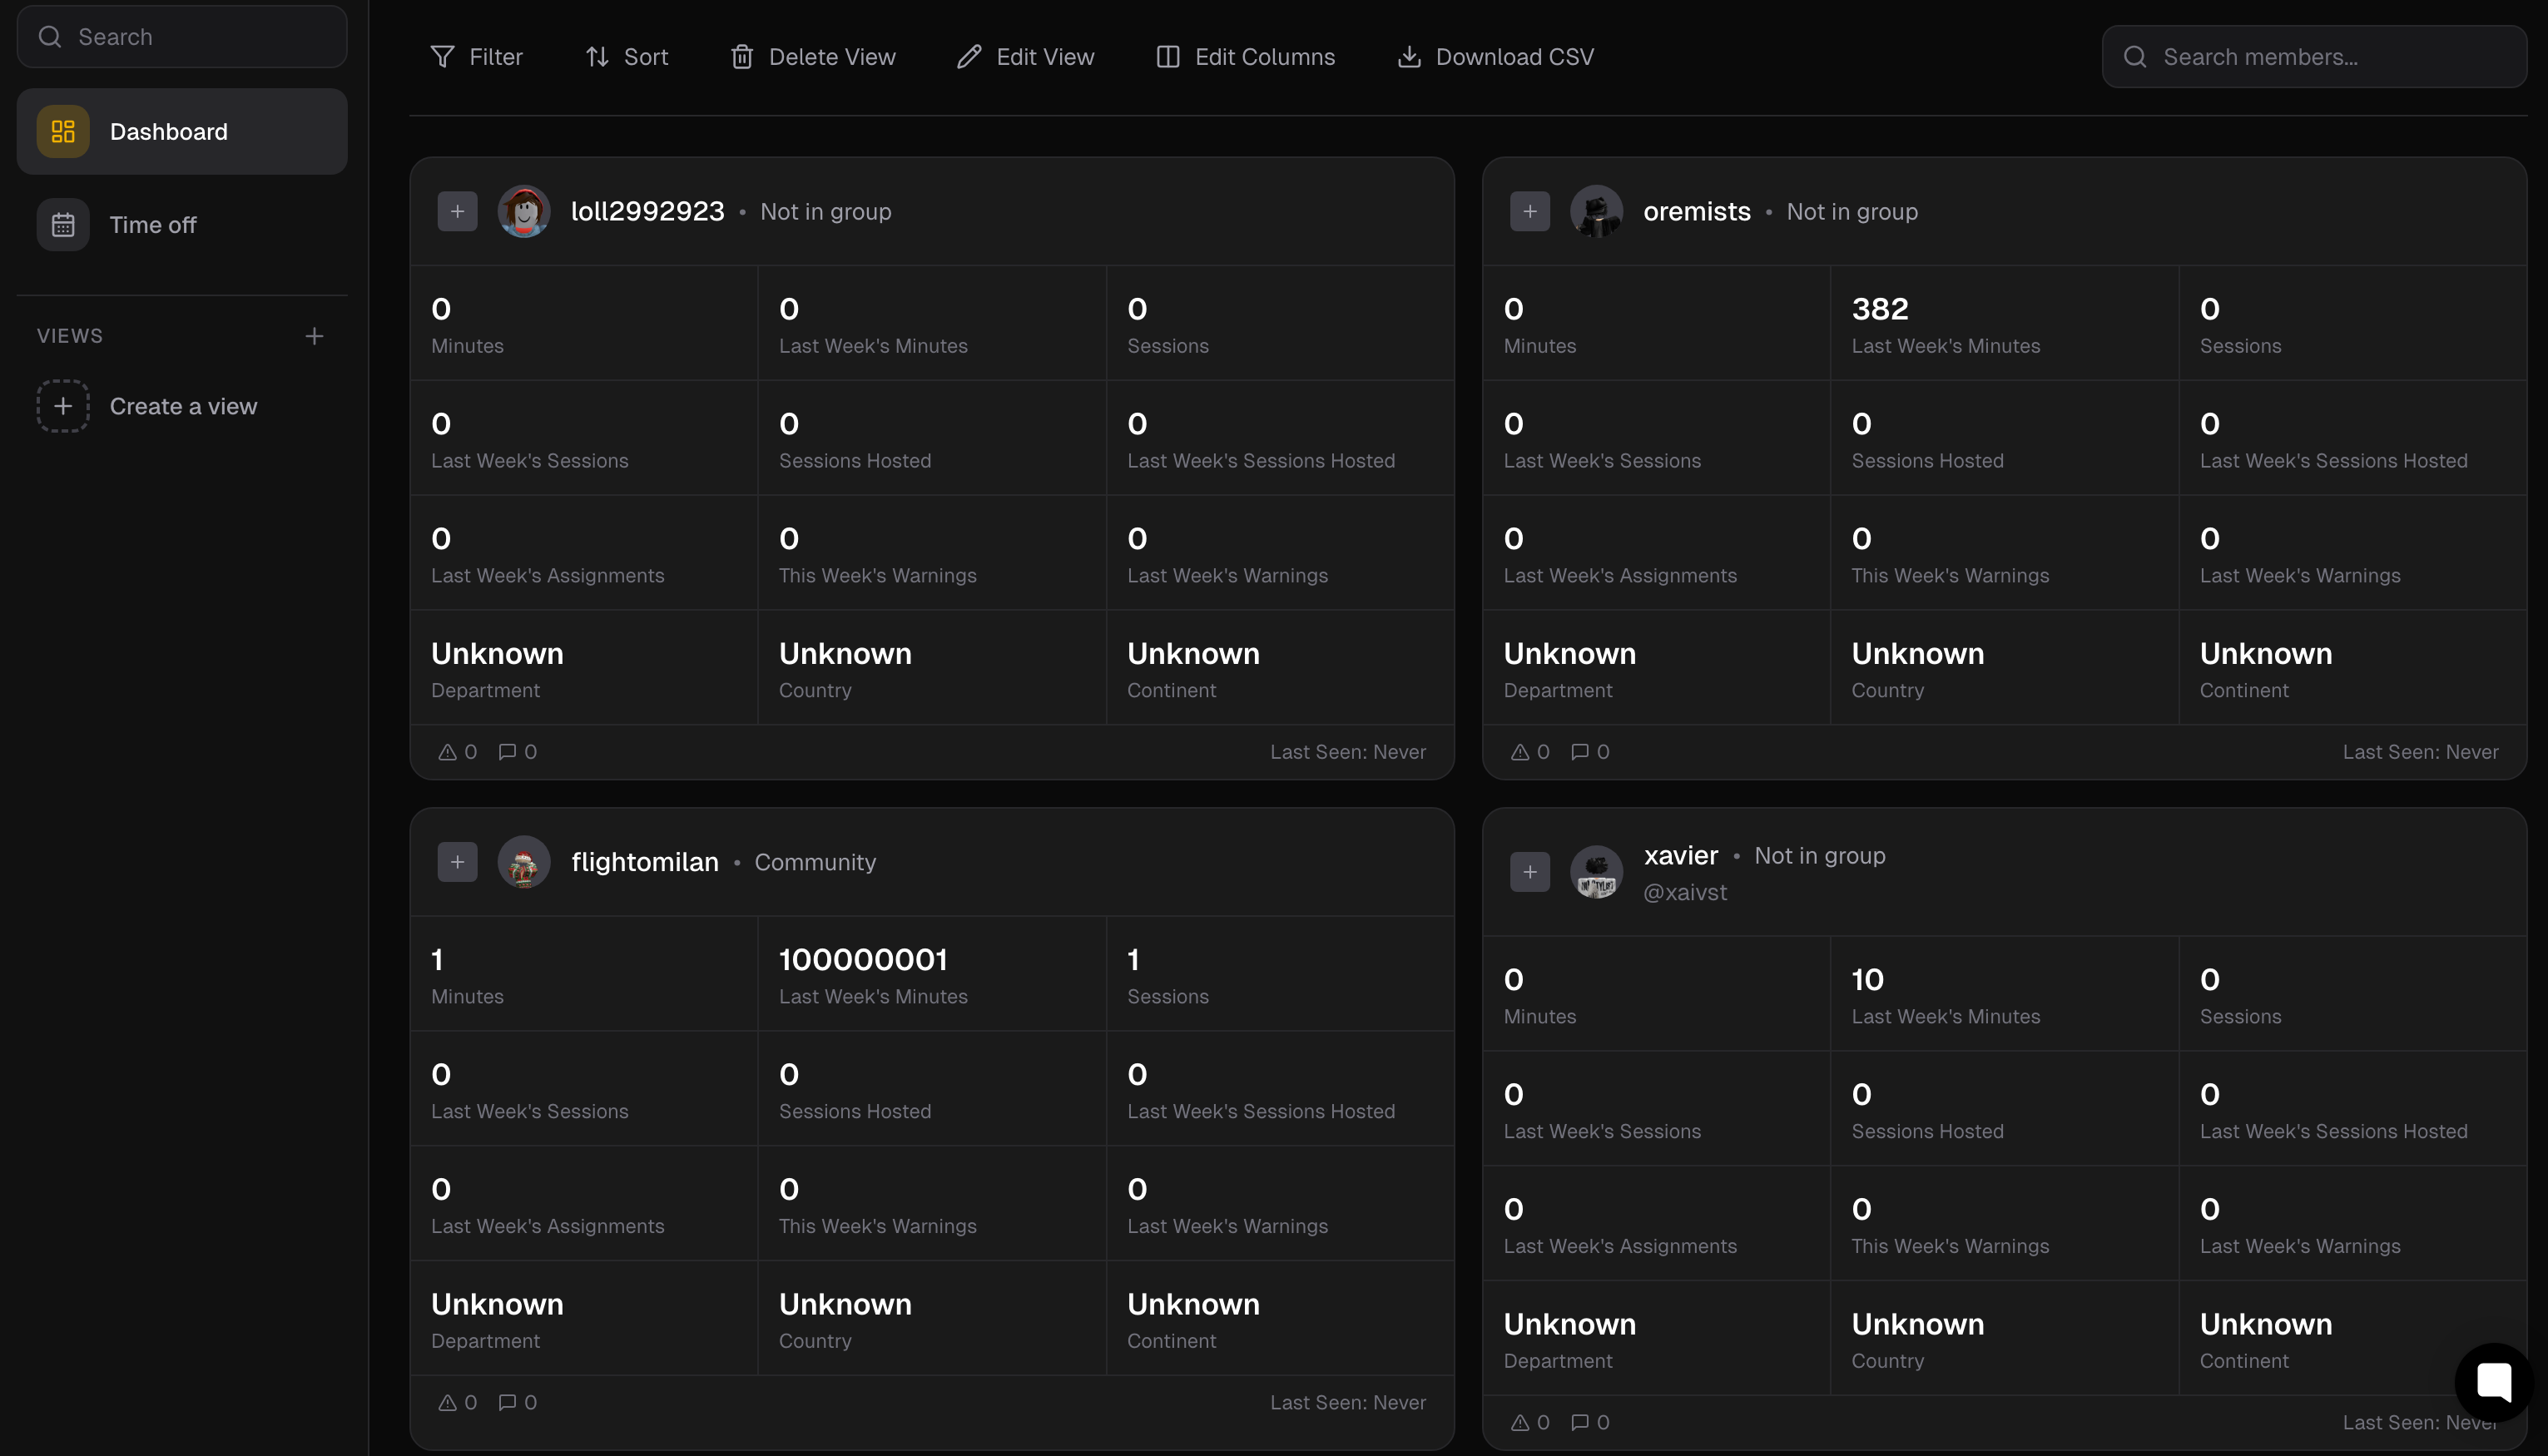Click Time off calendar icon
Screen dimensions: 2548x1456
click(x=63, y=225)
